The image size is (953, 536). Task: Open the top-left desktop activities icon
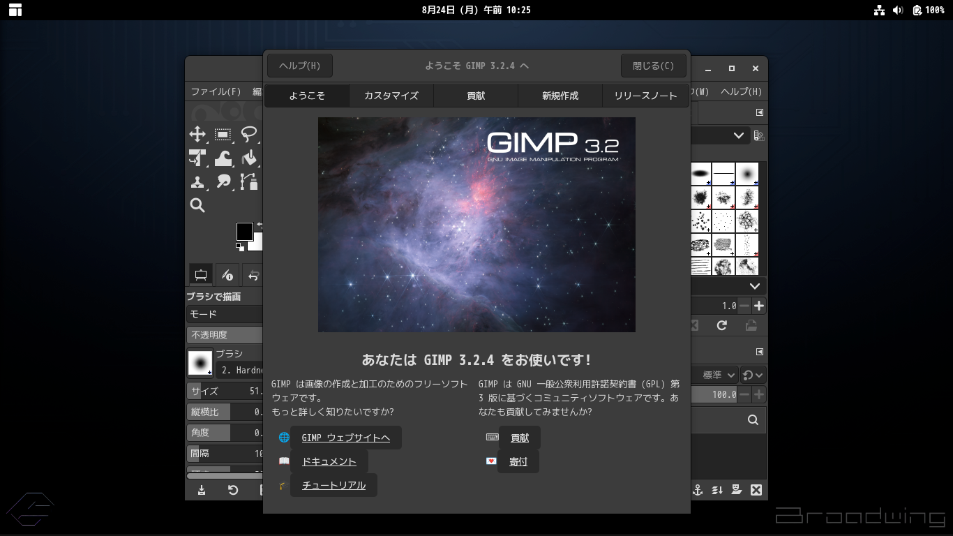click(x=15, y=10)
